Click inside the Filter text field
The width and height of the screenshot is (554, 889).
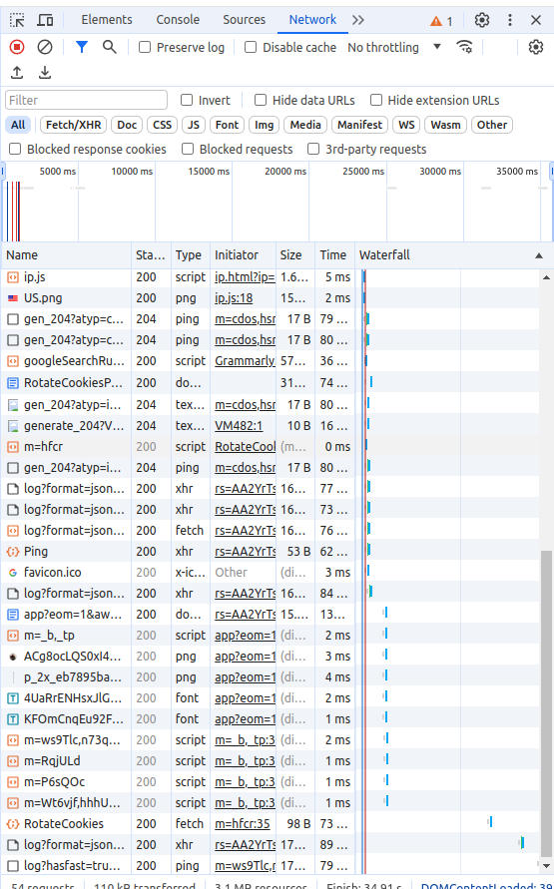pyautogui.click(x=86, y=101)
